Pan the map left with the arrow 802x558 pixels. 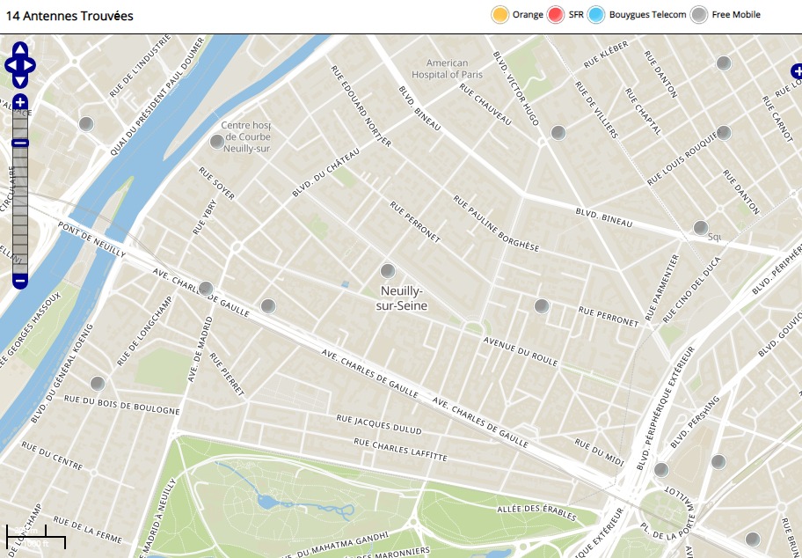tap(11, 64)
